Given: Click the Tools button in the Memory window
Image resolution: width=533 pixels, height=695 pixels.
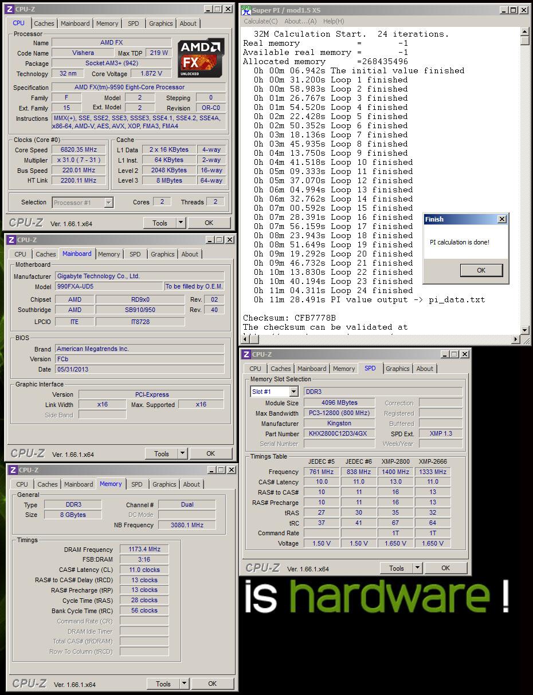Looking at the screenshot, I should [x=163, y=684].
